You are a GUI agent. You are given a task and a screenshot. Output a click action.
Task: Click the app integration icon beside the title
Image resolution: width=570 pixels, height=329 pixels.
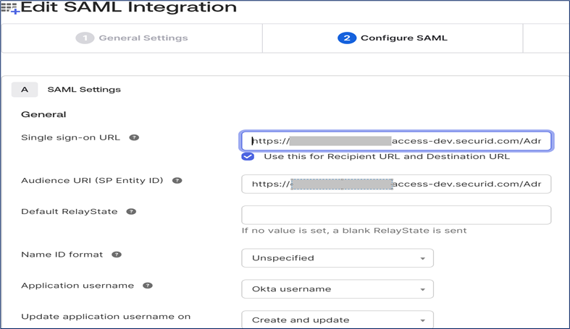click(9, 8)
